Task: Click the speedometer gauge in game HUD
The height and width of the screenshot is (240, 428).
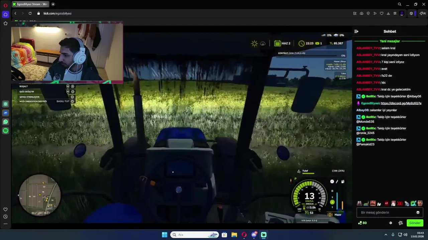Action: click(309, 197)
